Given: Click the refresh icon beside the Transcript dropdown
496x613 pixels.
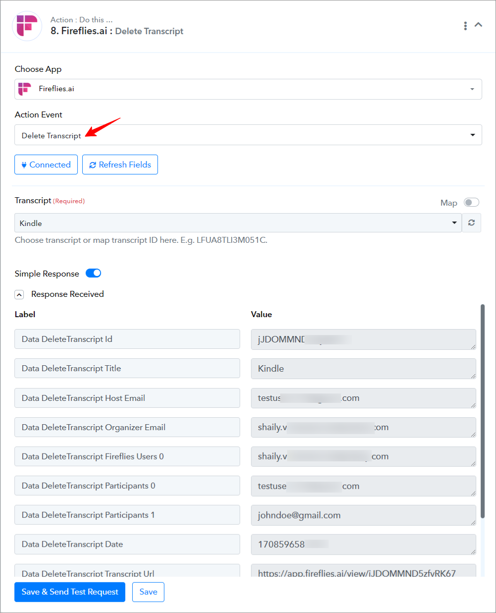Looking at the screenshot, I should (x=472, y=223).
